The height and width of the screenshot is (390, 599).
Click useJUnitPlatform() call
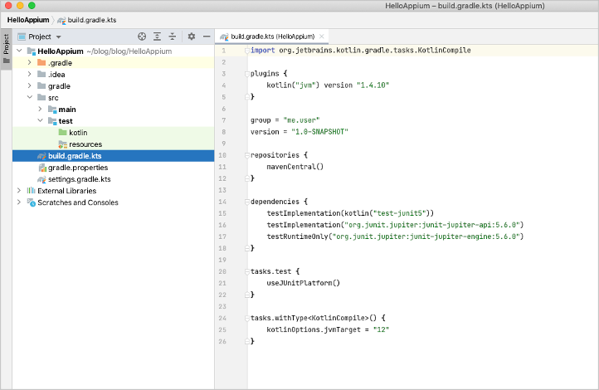pyautogui.click(x=304, y=283)
